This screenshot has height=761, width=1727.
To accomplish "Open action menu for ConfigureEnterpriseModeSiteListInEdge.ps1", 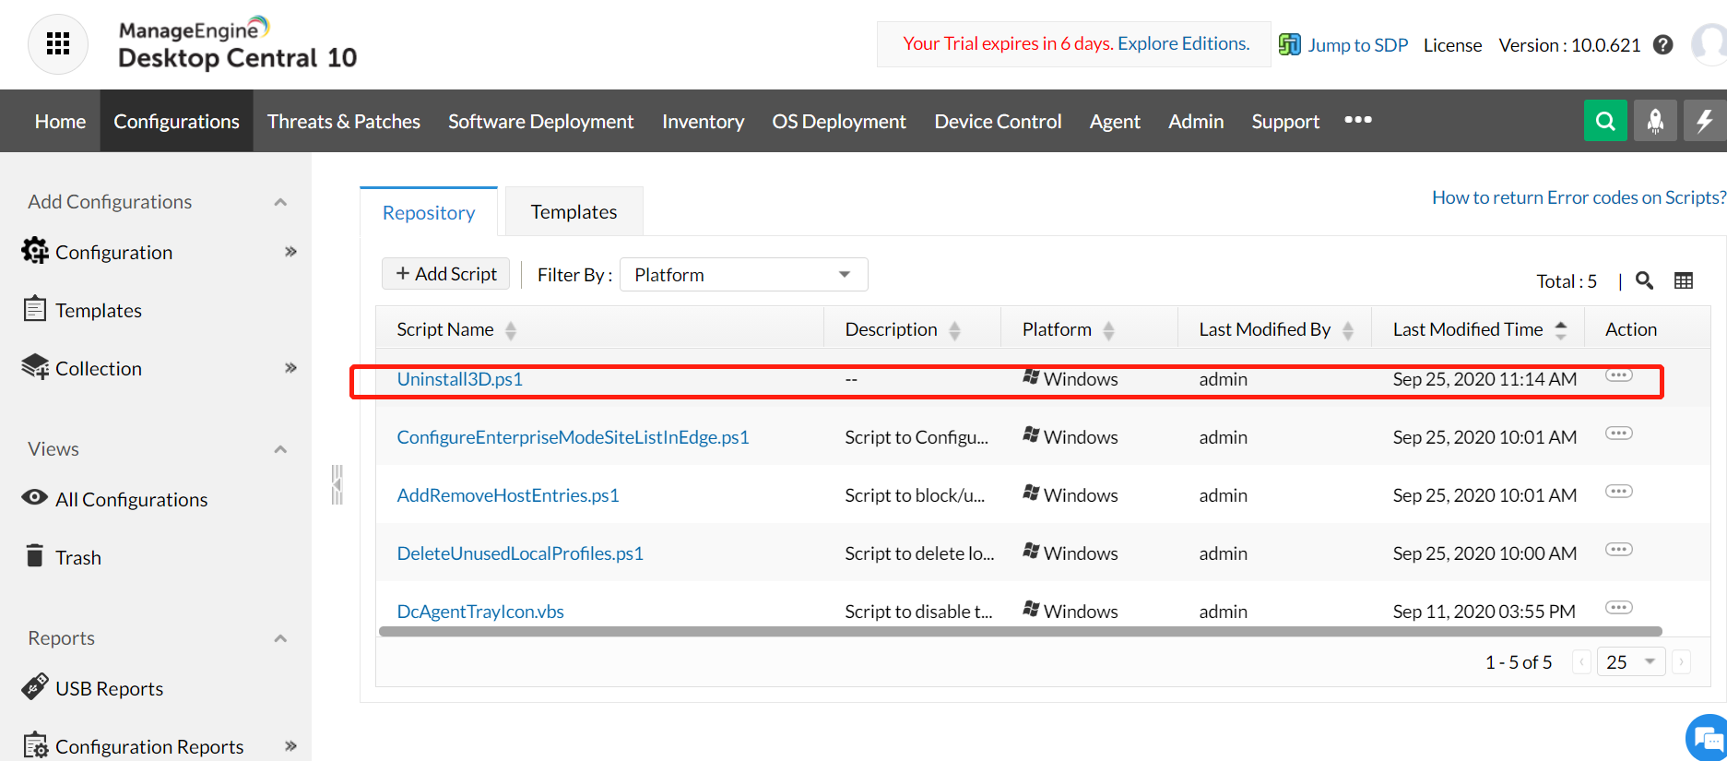I will tap(1619, 434).
